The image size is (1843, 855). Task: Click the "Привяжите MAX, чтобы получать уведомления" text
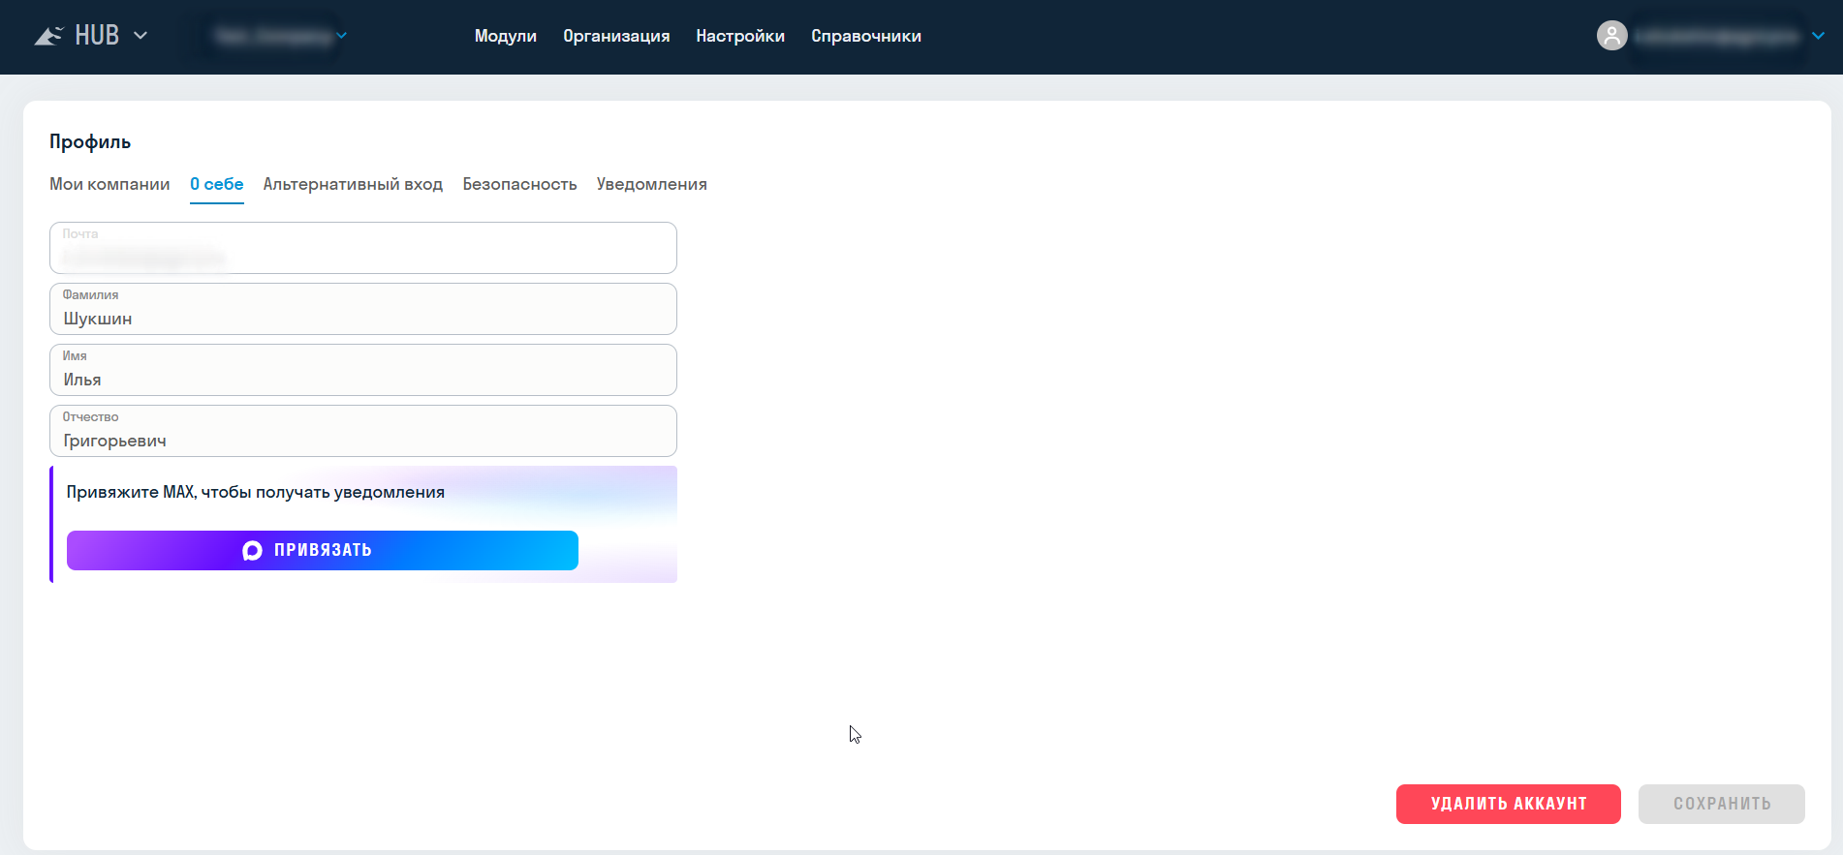point(256,492)
